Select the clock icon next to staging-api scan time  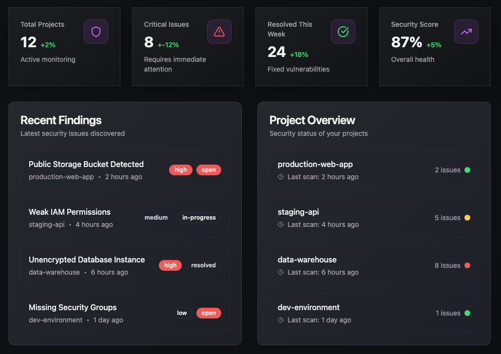279,224
